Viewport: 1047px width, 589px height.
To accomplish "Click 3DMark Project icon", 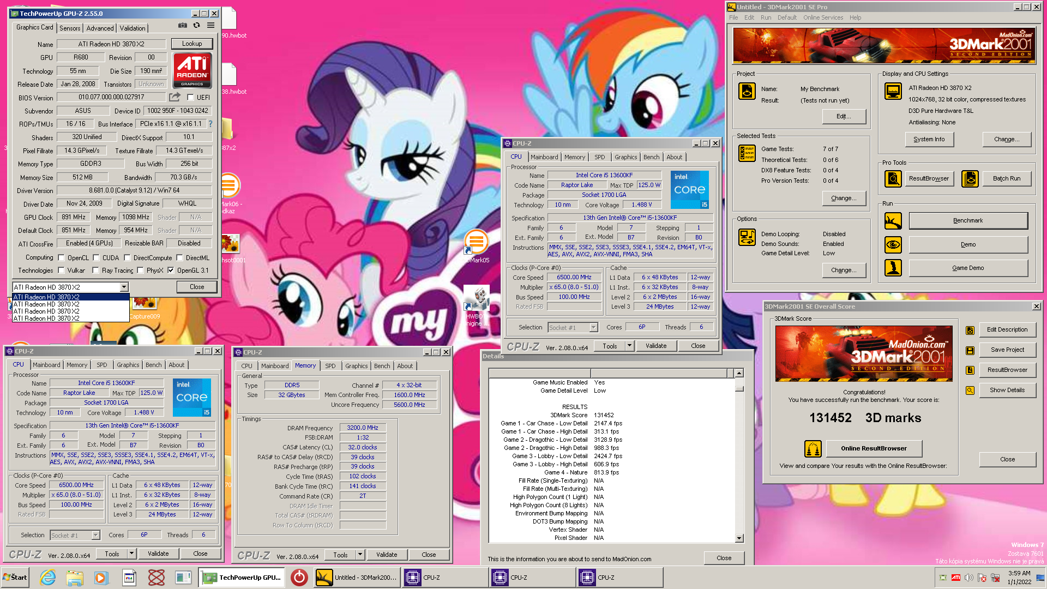I will pyautogui.click(x=747, y=91).
